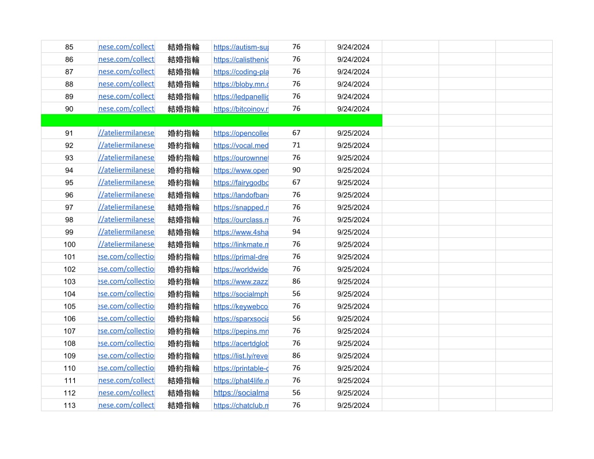Open the https://socialmph link in row 104
Screen dimensions: 594x459
coord(241,294)
